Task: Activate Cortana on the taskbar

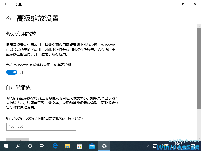Action: pos(30,146)
